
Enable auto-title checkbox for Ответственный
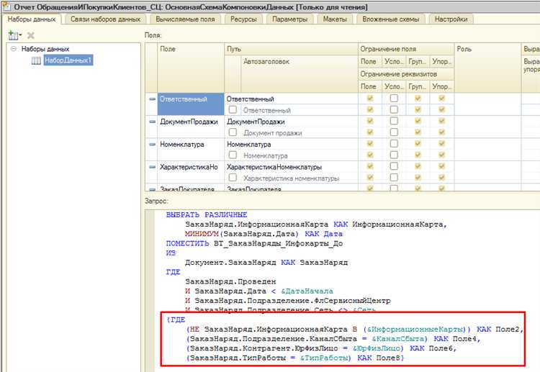[233, 110]
